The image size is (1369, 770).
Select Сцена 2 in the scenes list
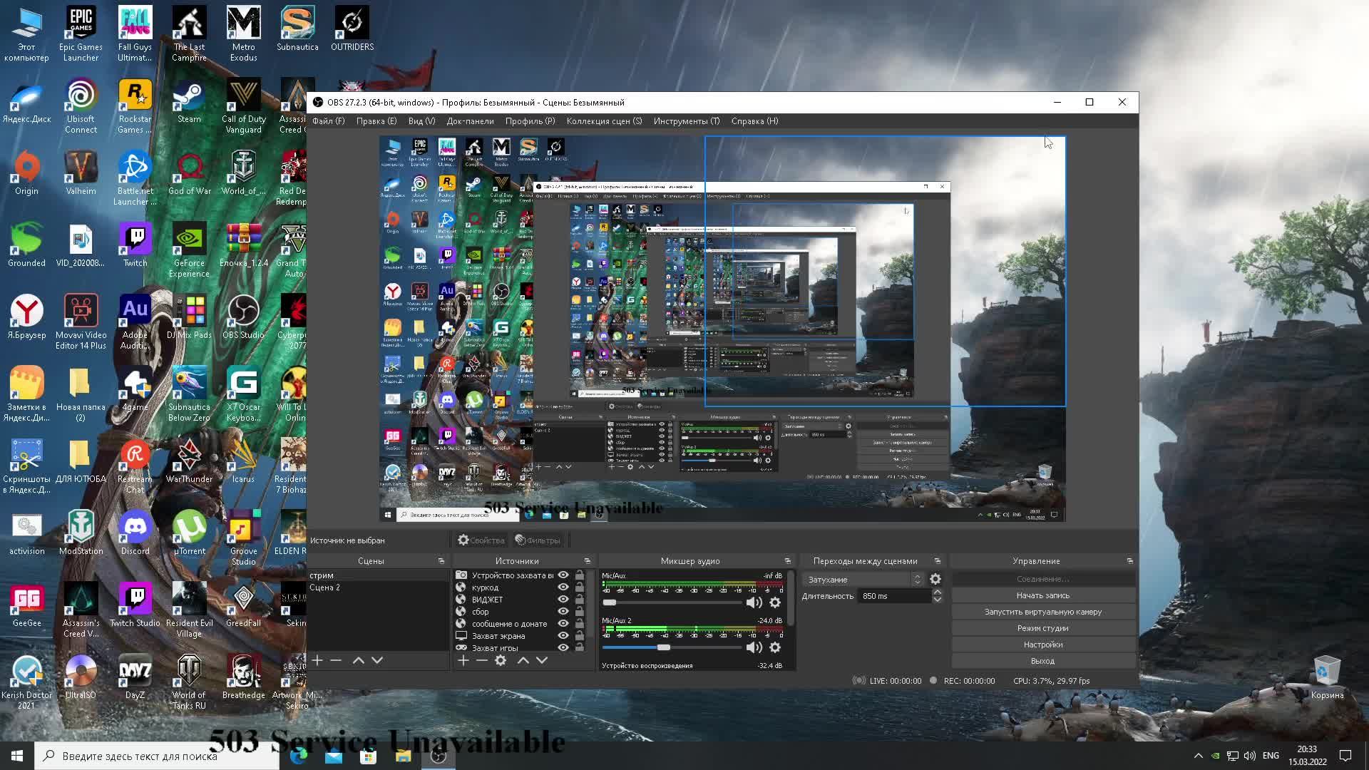(x=324, y=587)
